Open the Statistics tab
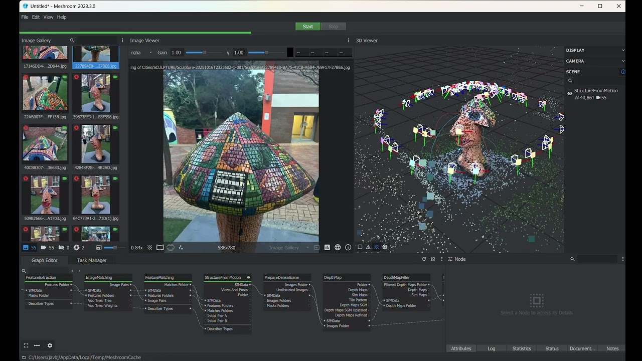The width and height of the screenshot is (642, 361). pyautogui.click(x=522, y=348)
